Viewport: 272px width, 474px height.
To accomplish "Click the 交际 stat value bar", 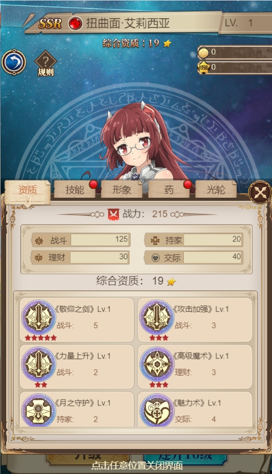I will [x=213, y=257].
